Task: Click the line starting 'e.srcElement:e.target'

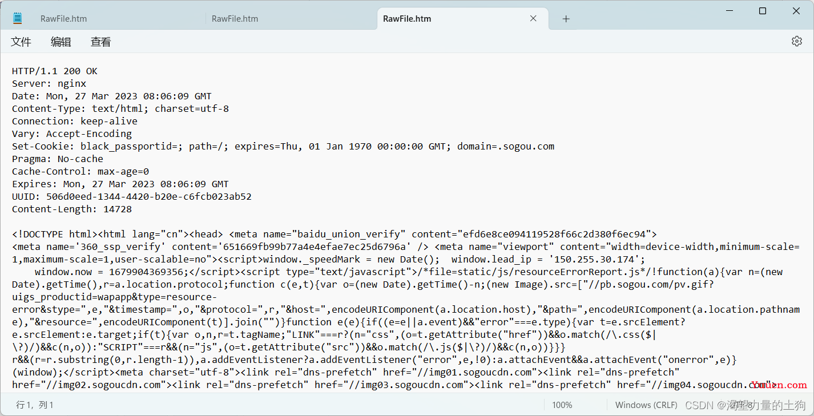Action: click(x=335, y=335)
